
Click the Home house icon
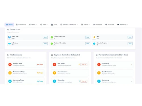7,25
